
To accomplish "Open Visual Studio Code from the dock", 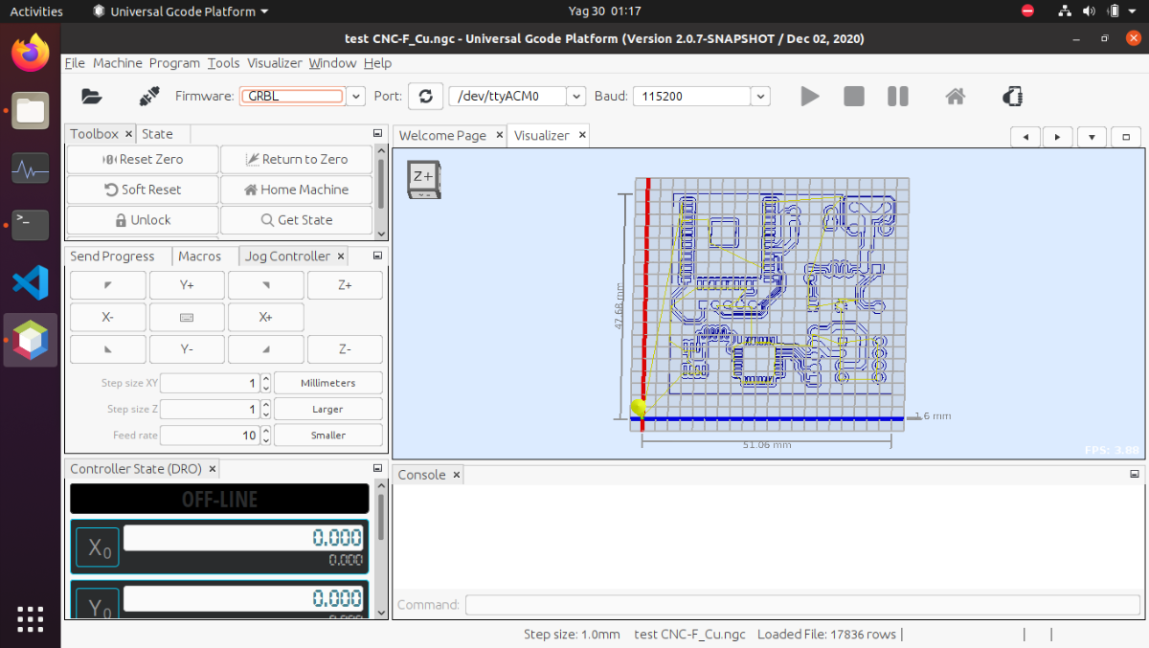I will pos(31,282).
